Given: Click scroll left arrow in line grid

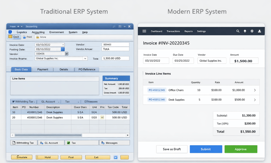Looking at the screenshot, I should pyautogui.click(x=12, y=135).
